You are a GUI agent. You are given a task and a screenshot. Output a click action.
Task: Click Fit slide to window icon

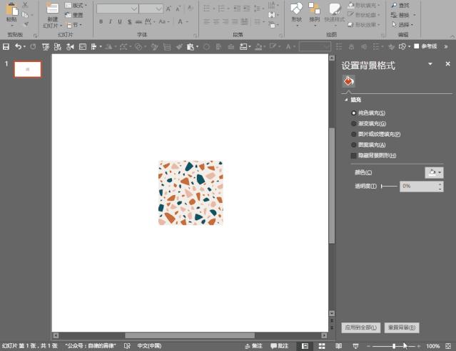pyautogui.click(x=448, y=346)
